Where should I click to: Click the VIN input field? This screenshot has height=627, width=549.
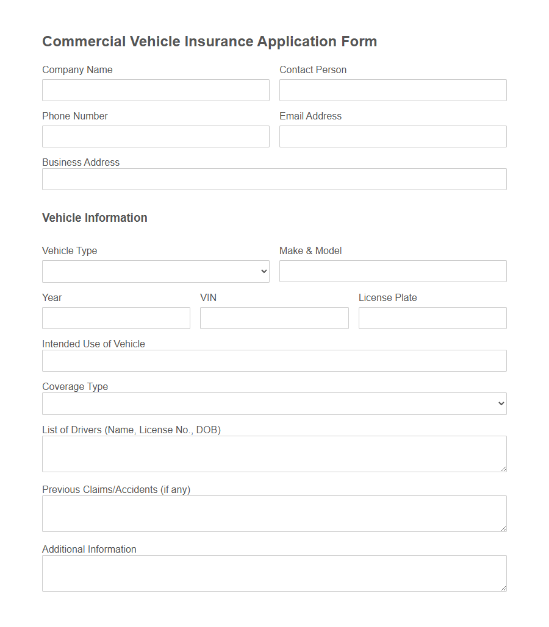click(274, 317)
